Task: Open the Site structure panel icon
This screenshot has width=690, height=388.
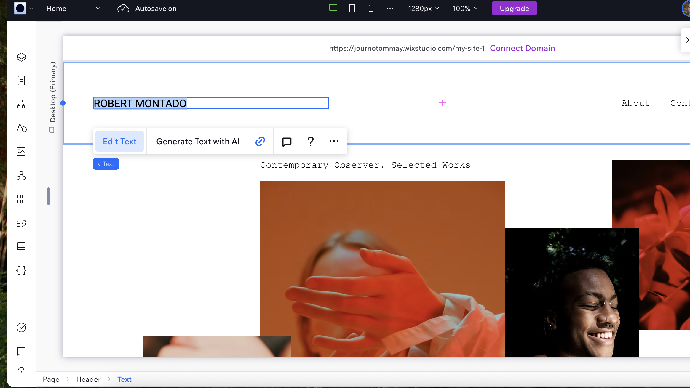Action: pyautogui.click(x=21, y=104)
